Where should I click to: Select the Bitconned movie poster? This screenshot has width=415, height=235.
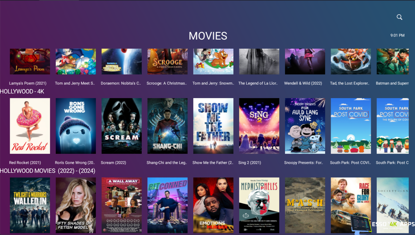coord(167,205)
